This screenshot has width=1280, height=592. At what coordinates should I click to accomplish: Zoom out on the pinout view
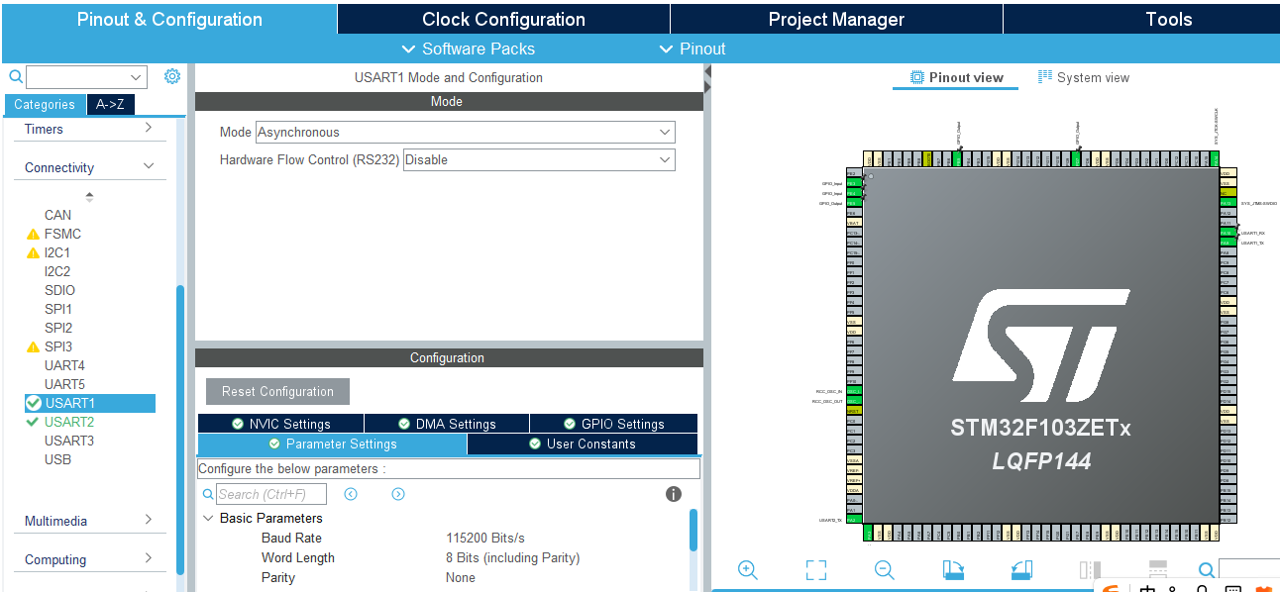click(x=885, y=569)
